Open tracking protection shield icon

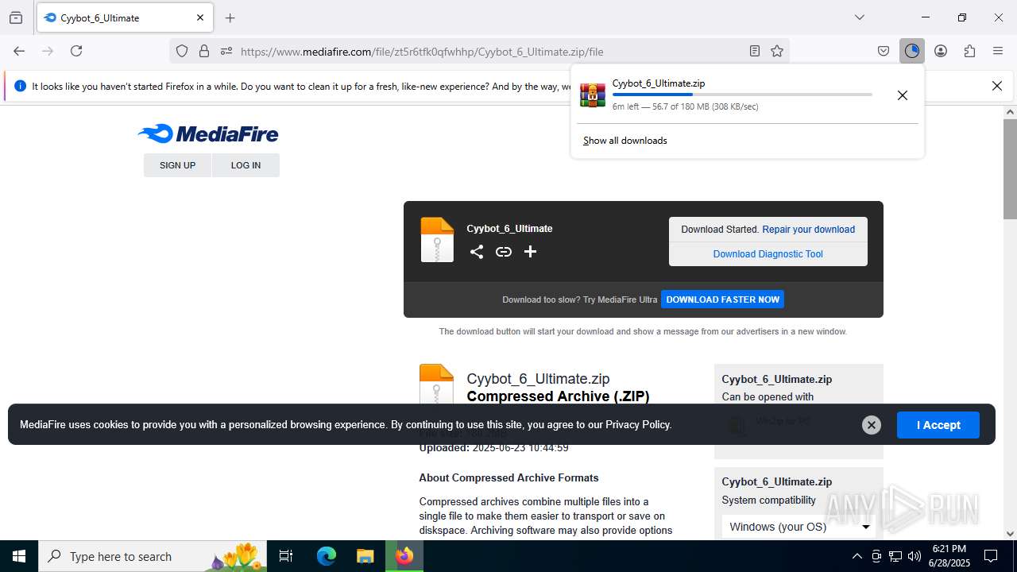[x=182, y=51]
